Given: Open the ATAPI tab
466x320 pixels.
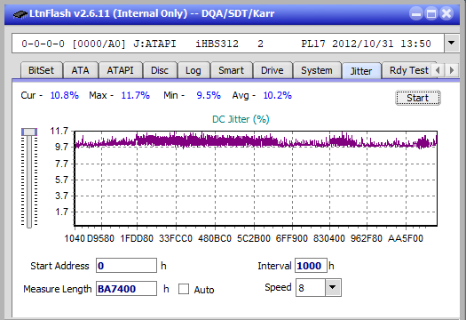Looking at the screenshot, I should [120, 70].
